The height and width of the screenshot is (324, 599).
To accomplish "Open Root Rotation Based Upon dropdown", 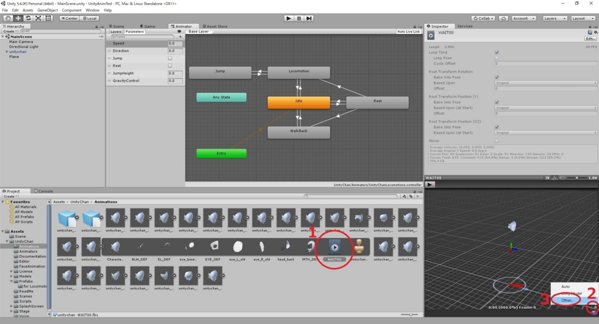I will [x=546, y=83].
